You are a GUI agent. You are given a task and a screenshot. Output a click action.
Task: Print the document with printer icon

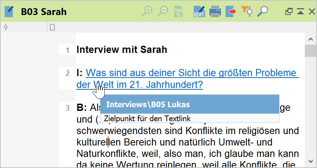(215, 11)
